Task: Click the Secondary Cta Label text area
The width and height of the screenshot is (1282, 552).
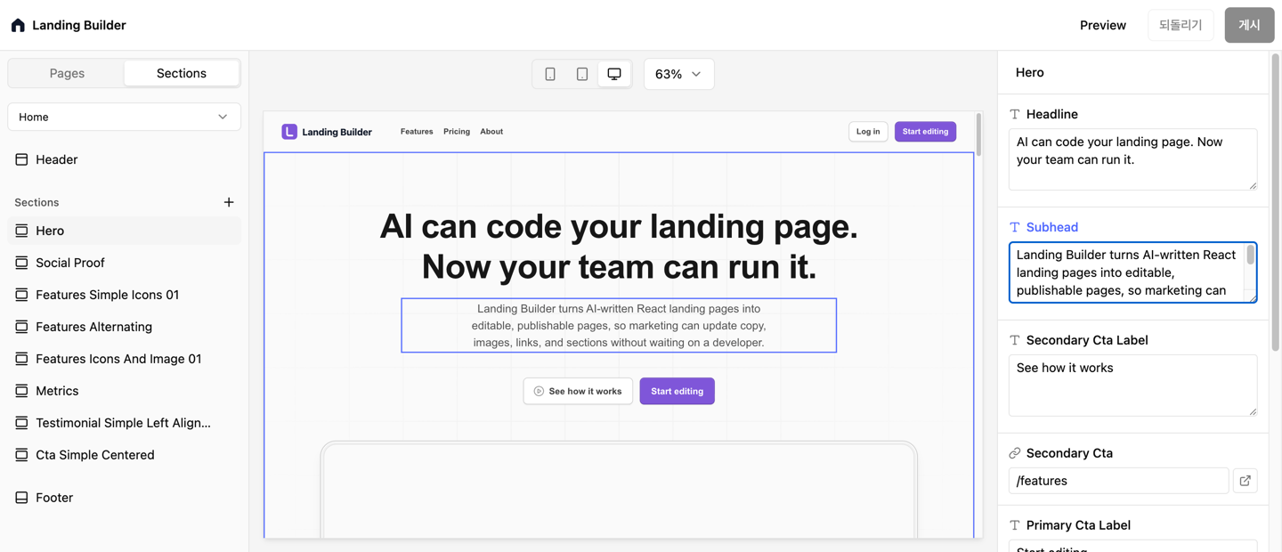Action: [1132, 386]
